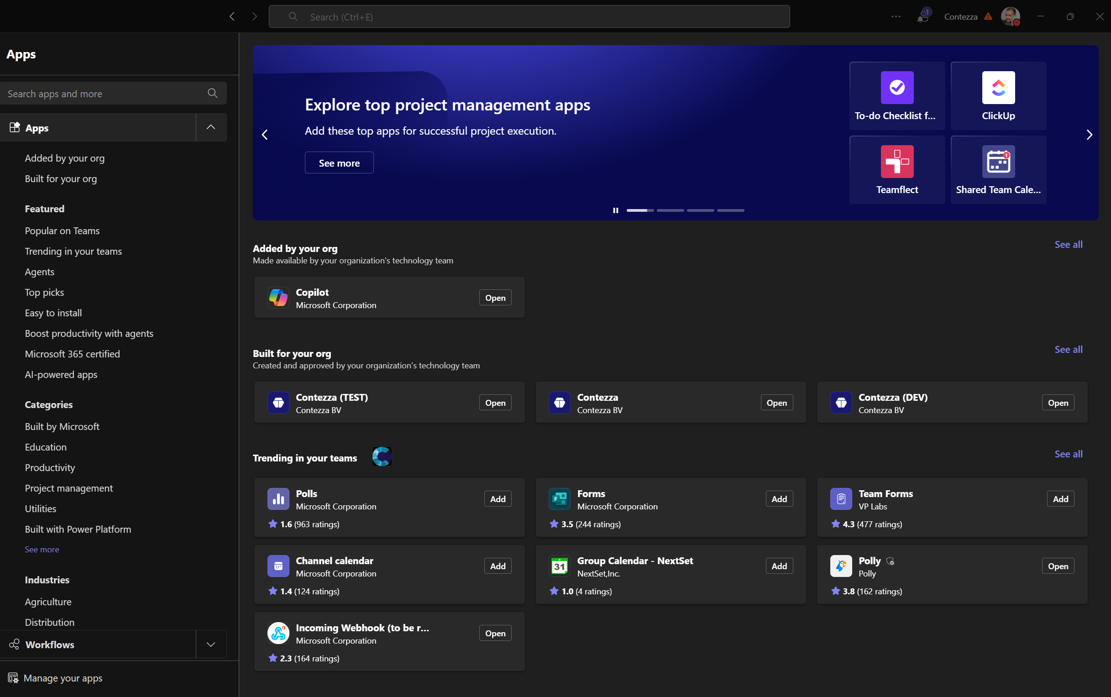
Task: Open the notifications bell icon
Action: (922, 17)
